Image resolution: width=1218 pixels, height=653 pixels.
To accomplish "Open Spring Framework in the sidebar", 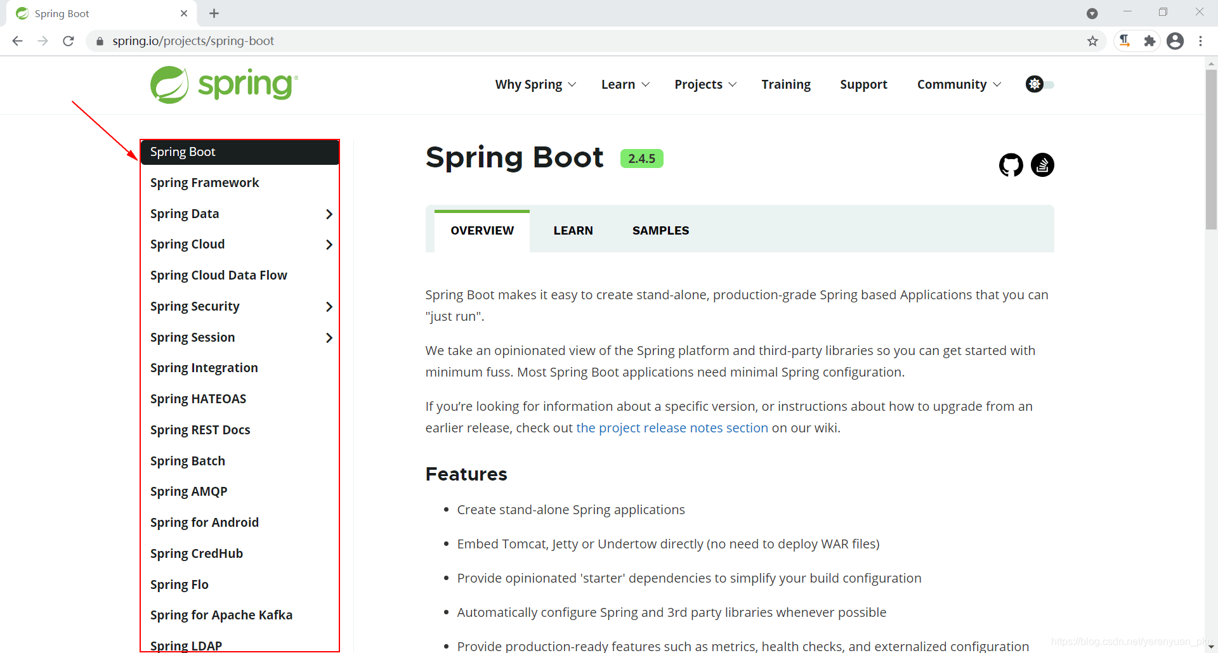I will pyautogui.click(x=204, y=183).
